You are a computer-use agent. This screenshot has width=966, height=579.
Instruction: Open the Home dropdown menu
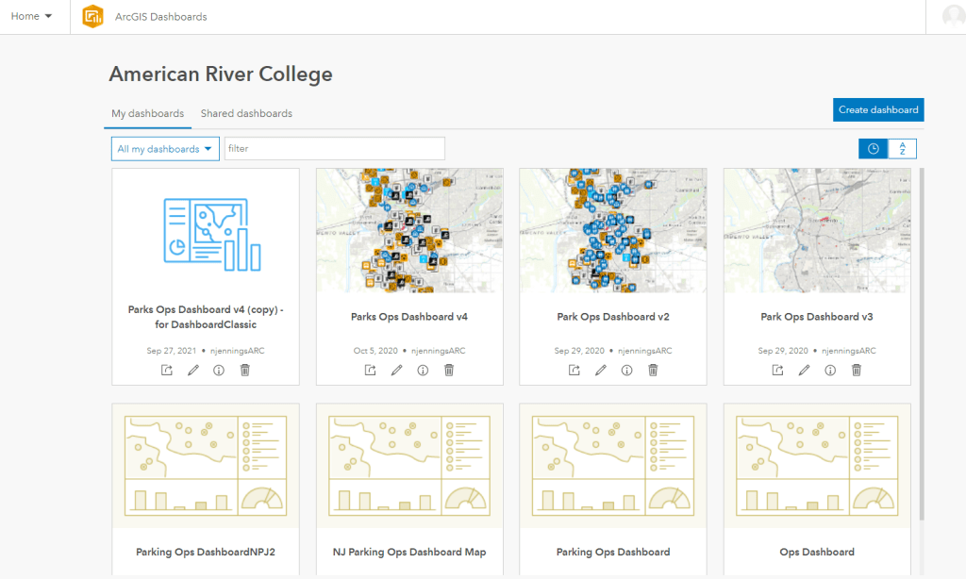(x=31, y=17)
